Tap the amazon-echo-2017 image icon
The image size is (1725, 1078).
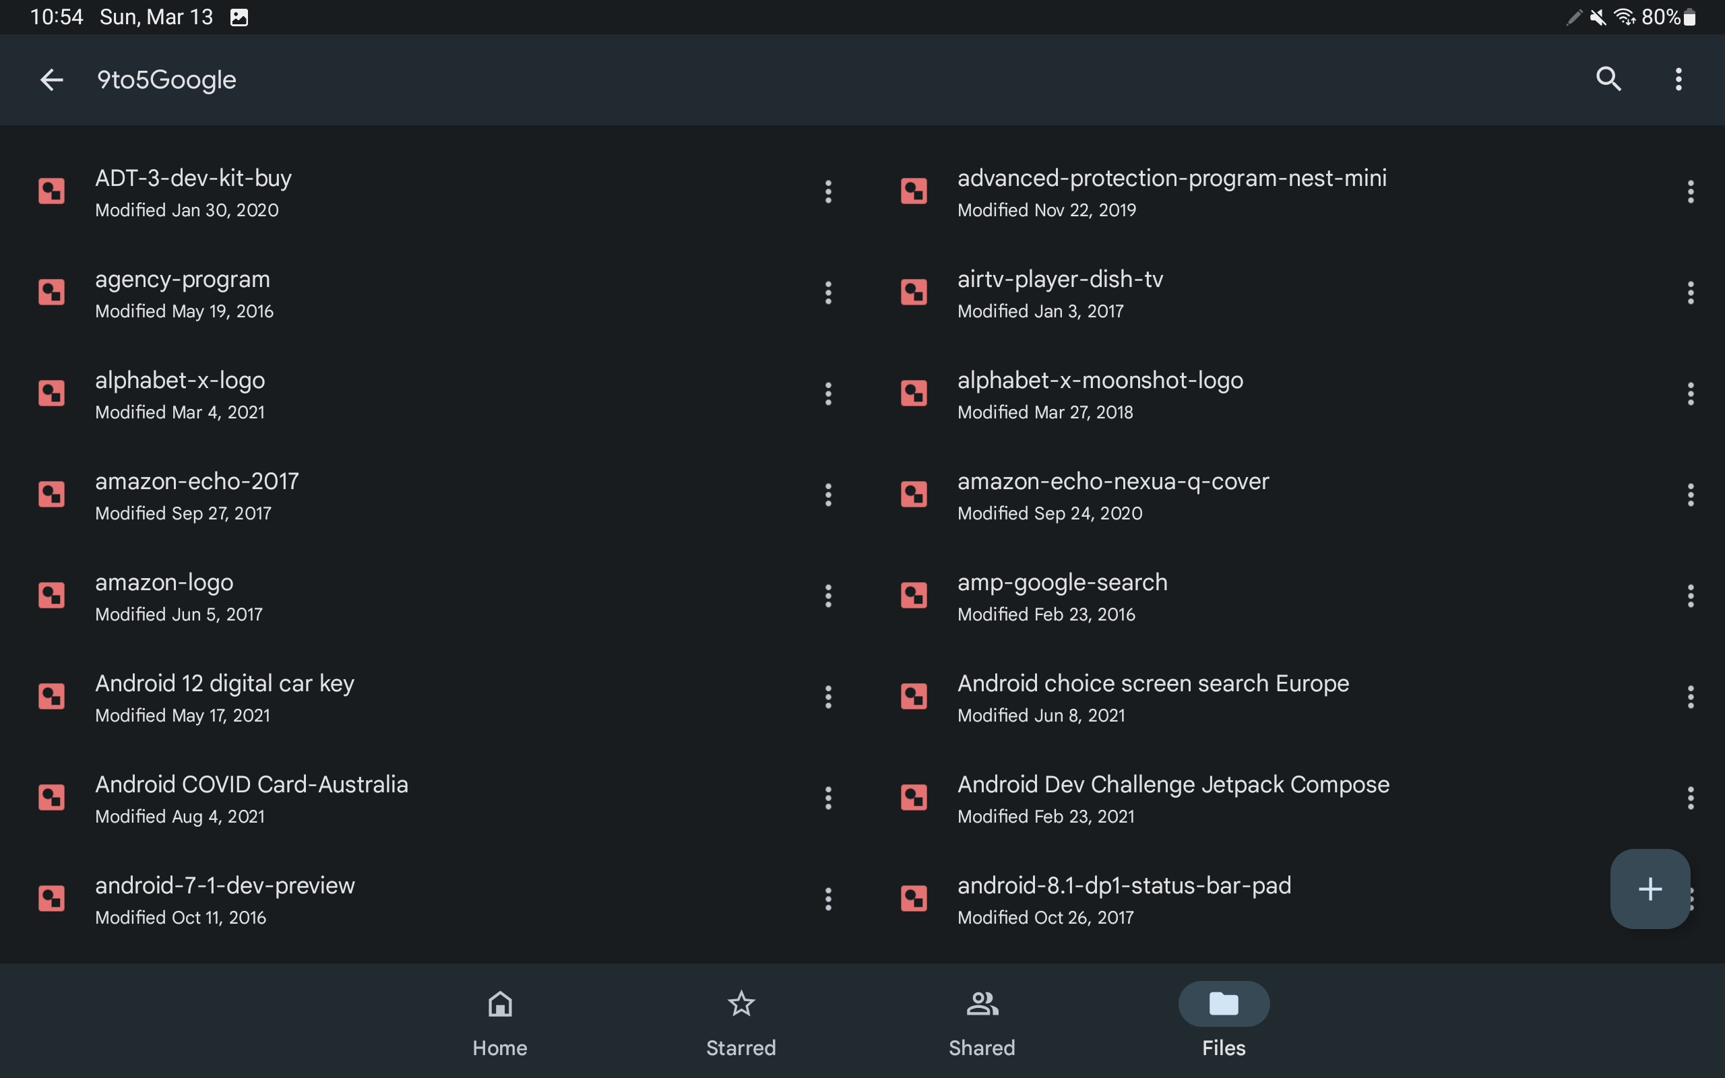click(51, 494)
